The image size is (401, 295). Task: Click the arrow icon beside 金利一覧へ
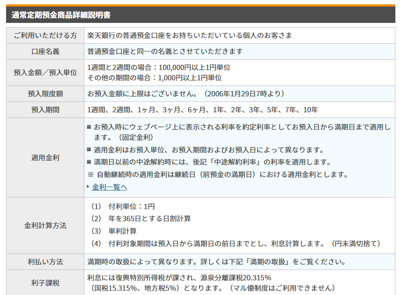pos(88,187)
